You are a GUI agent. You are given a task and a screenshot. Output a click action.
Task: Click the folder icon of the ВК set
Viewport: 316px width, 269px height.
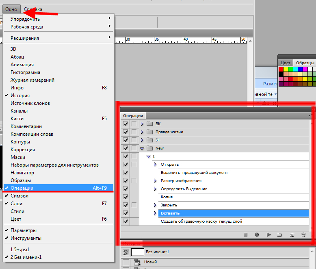coord(149,124)
